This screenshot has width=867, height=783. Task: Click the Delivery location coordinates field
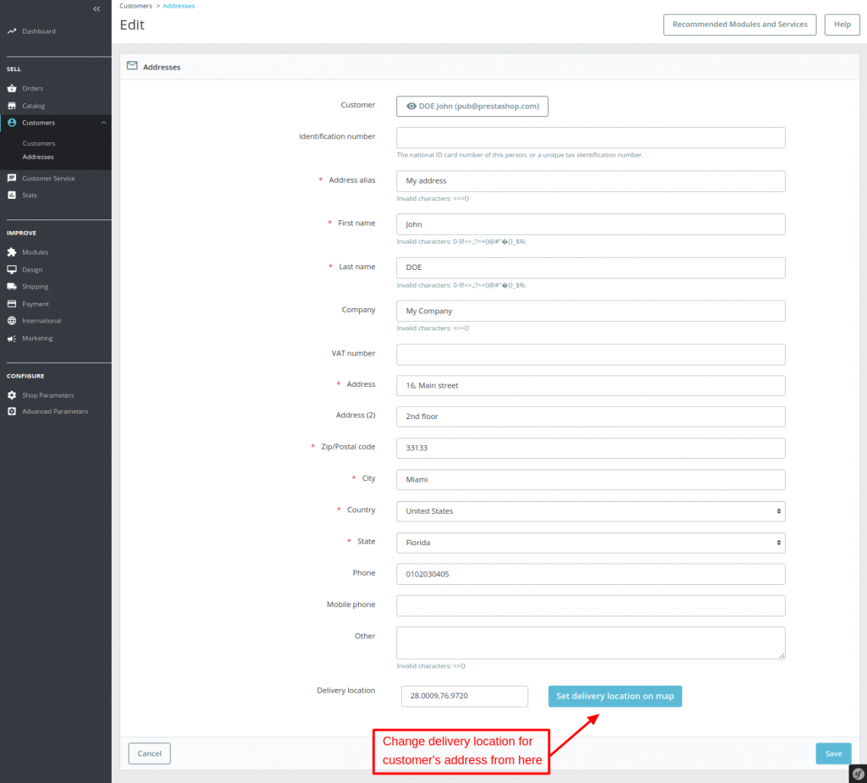(464, 696)
